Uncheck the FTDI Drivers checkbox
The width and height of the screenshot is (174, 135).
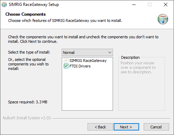[x=66, y=66]
